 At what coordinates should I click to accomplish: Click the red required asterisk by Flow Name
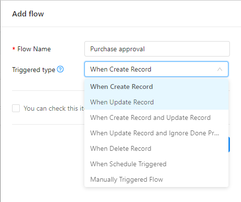[14, 49]
